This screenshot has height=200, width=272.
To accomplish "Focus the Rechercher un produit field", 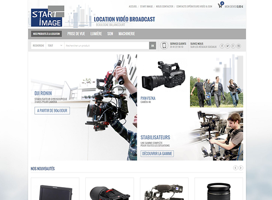I will pos(107,46).
